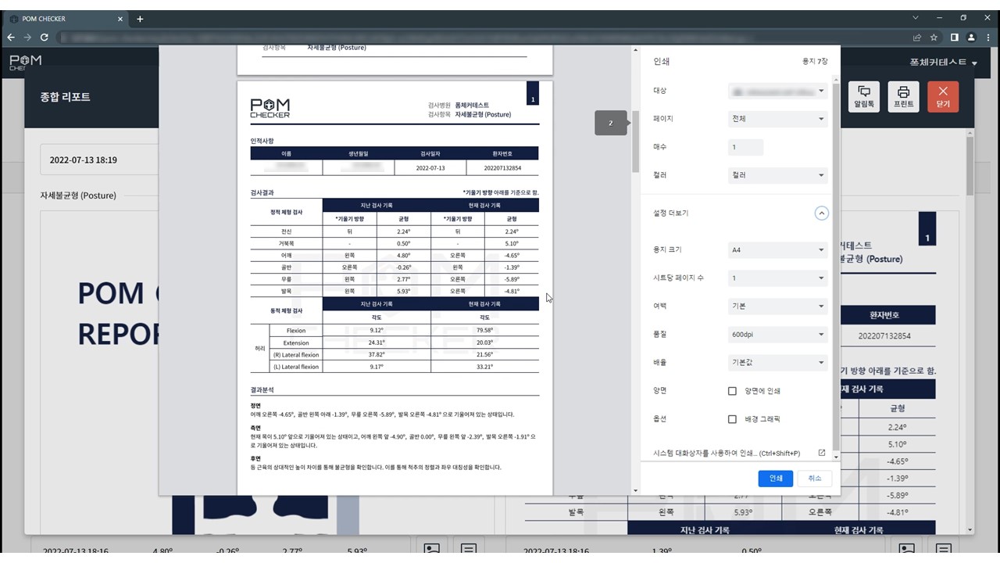This screenshot has width=1000, height=563.
Task: Bookmark this page with the star icon
Action: coord(934,37)
